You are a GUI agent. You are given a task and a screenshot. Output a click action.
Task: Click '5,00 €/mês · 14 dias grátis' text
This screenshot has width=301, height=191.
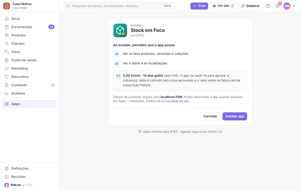(143, 76)
